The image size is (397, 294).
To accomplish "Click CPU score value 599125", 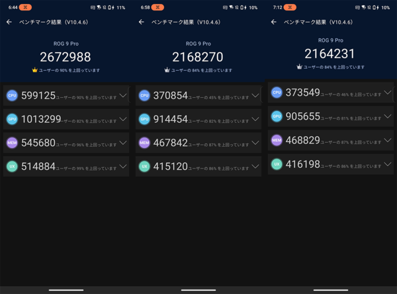I will coord(38,96).
